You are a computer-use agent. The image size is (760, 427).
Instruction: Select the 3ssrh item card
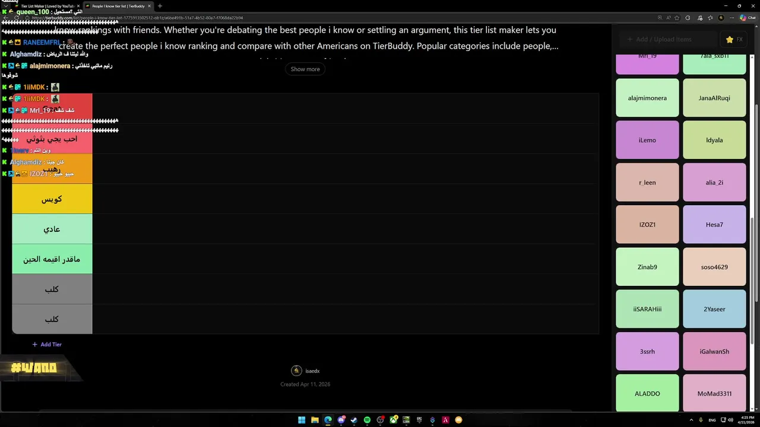[x=647, y=351]
